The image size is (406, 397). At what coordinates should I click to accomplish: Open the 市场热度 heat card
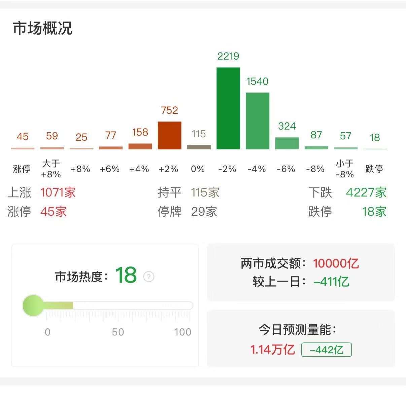(105, 305)
